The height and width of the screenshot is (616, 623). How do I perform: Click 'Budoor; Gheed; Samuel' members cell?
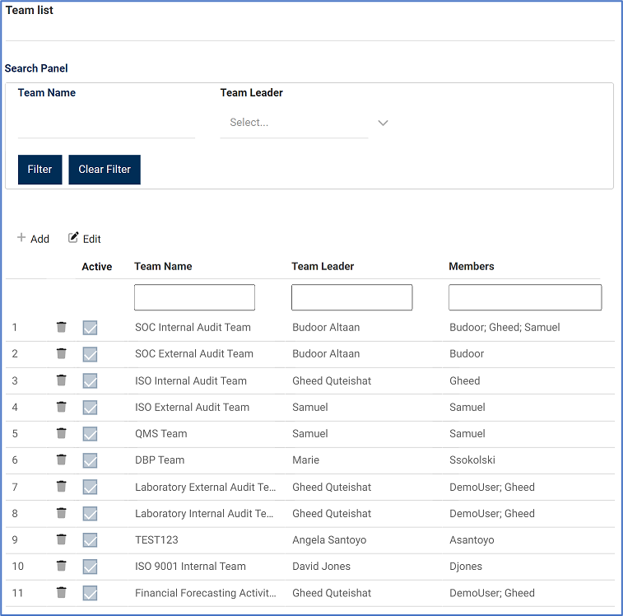click(504, 327)
